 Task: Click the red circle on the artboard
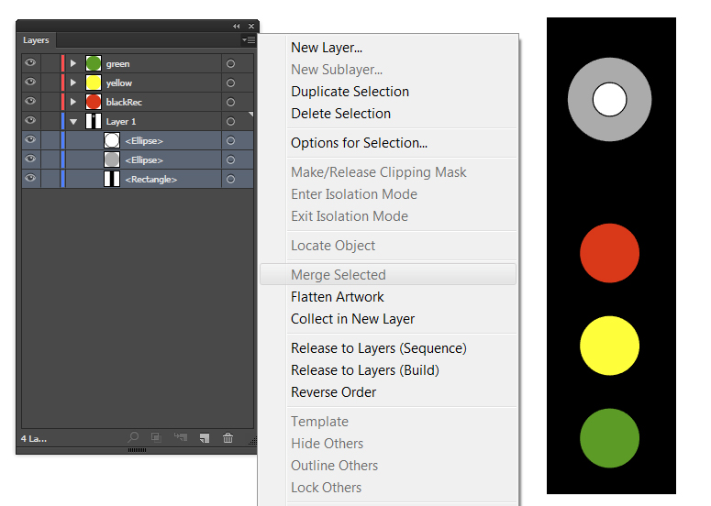(x=609, y=253)
